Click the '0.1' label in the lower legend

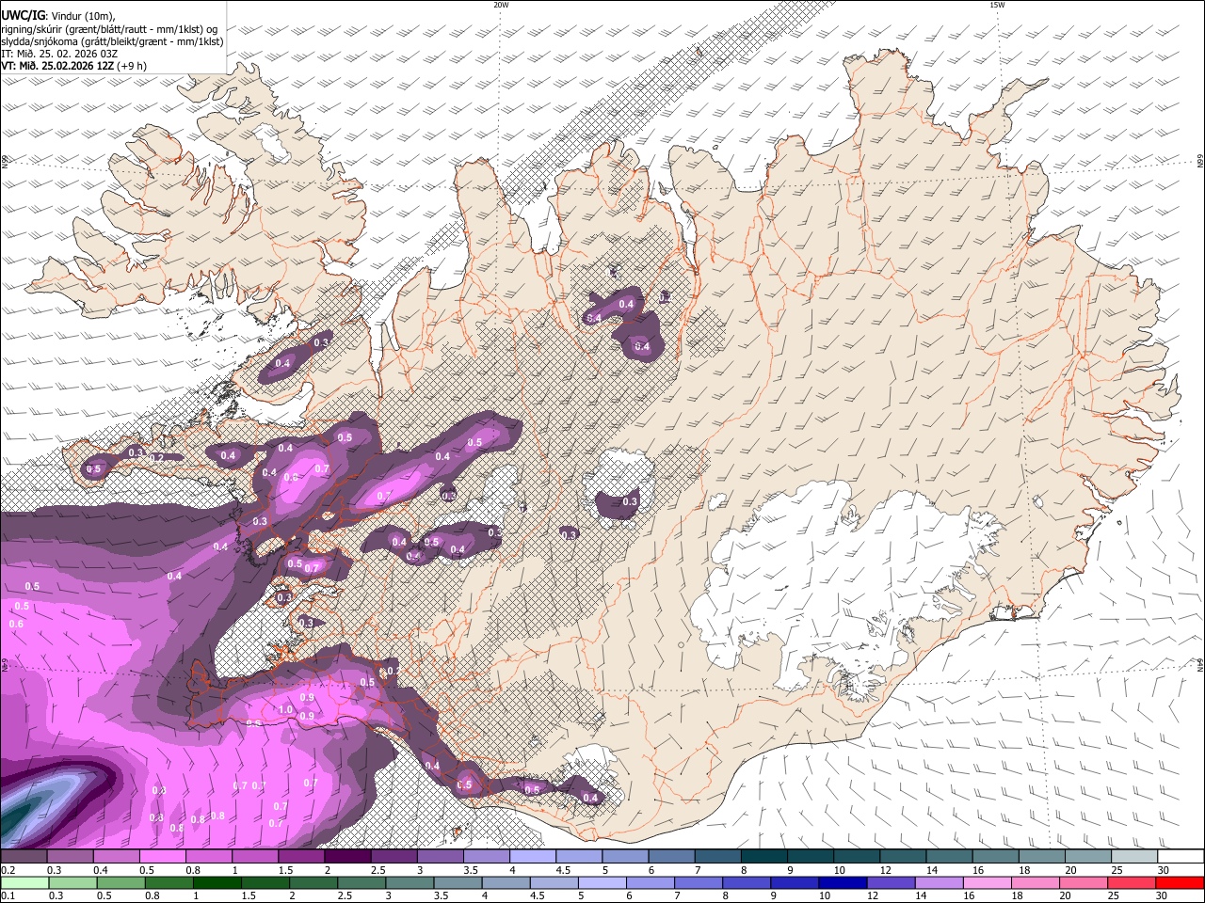(8, 895)
